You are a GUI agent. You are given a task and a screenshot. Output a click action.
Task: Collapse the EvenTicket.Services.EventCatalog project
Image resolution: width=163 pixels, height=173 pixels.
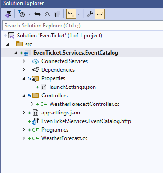pyautogui.click(x=16, y=53)
